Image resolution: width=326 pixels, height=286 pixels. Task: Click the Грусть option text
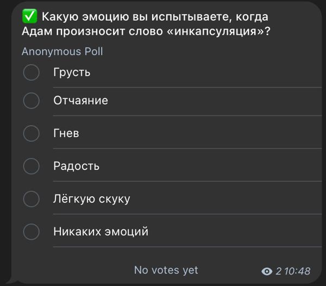coord(72,72)
